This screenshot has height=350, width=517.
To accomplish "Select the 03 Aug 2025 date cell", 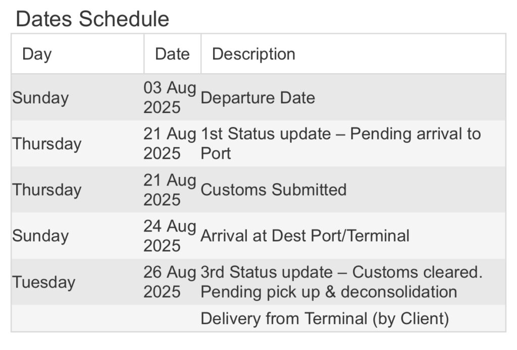I will [170, 97].
